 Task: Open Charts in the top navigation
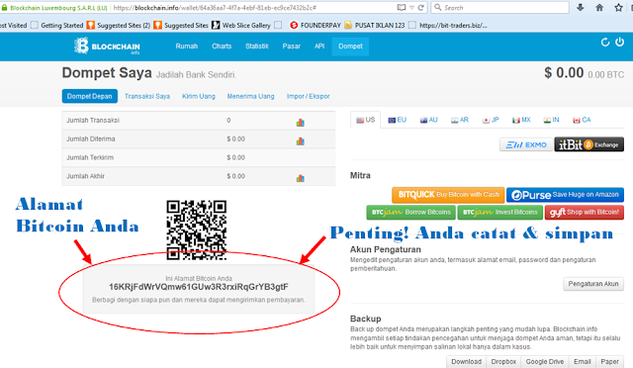tap(222, 46)
